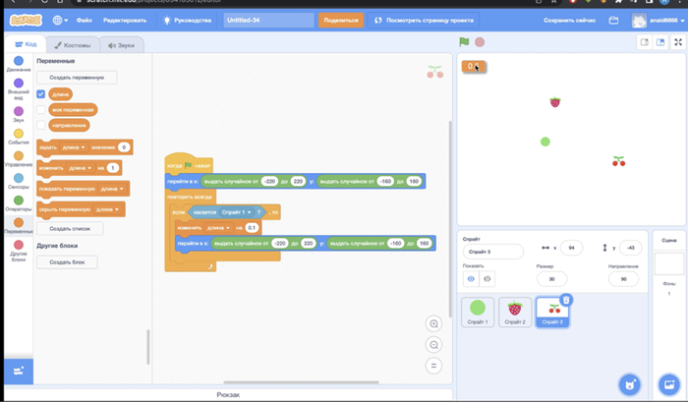688x403 pixels.
Task: Click the green flag to start
Action: [465, 42]
